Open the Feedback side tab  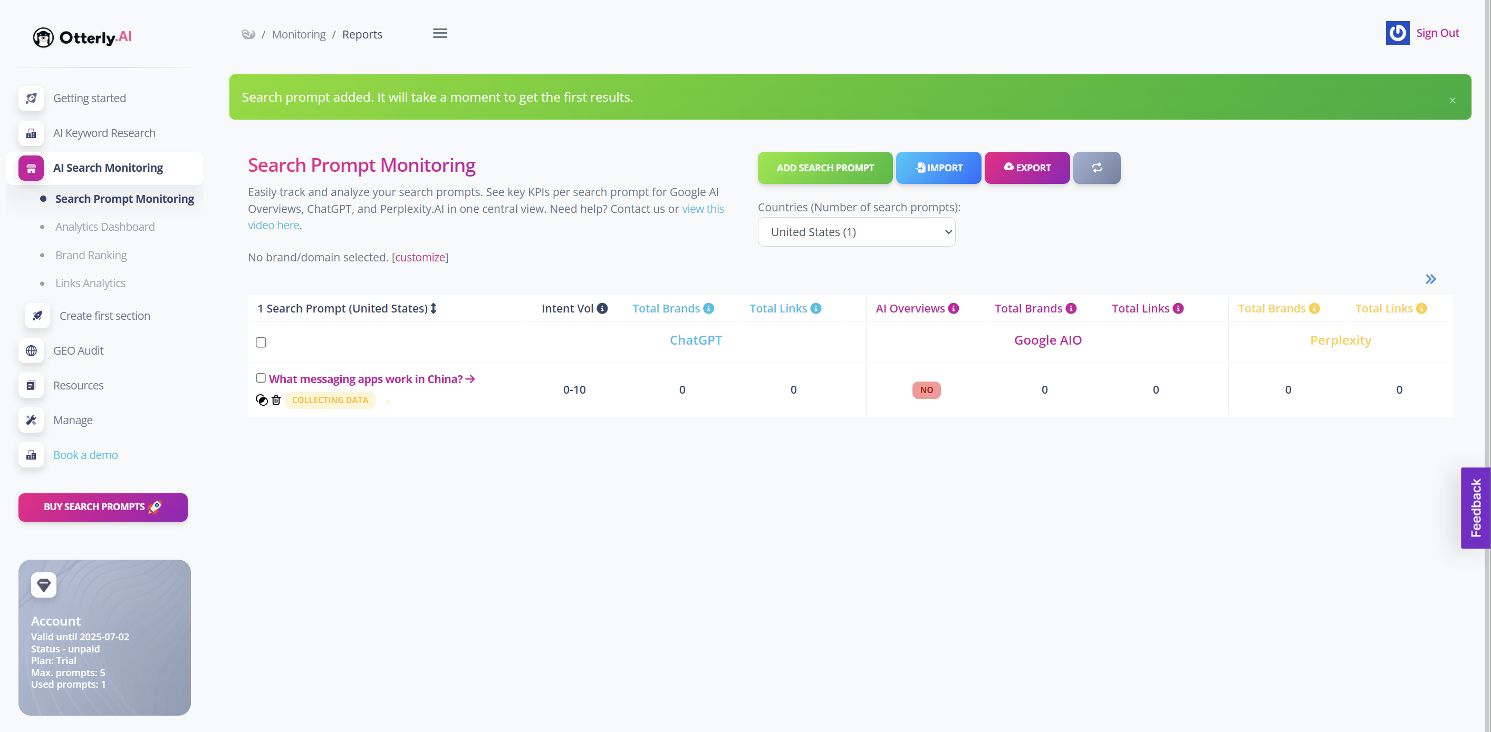pyautogui.click(x=1475, y=507)
